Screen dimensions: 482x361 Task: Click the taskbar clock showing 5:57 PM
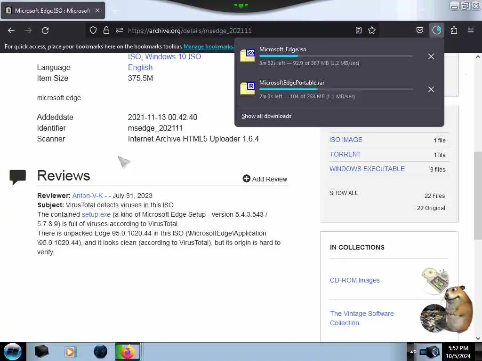[458, 352]
